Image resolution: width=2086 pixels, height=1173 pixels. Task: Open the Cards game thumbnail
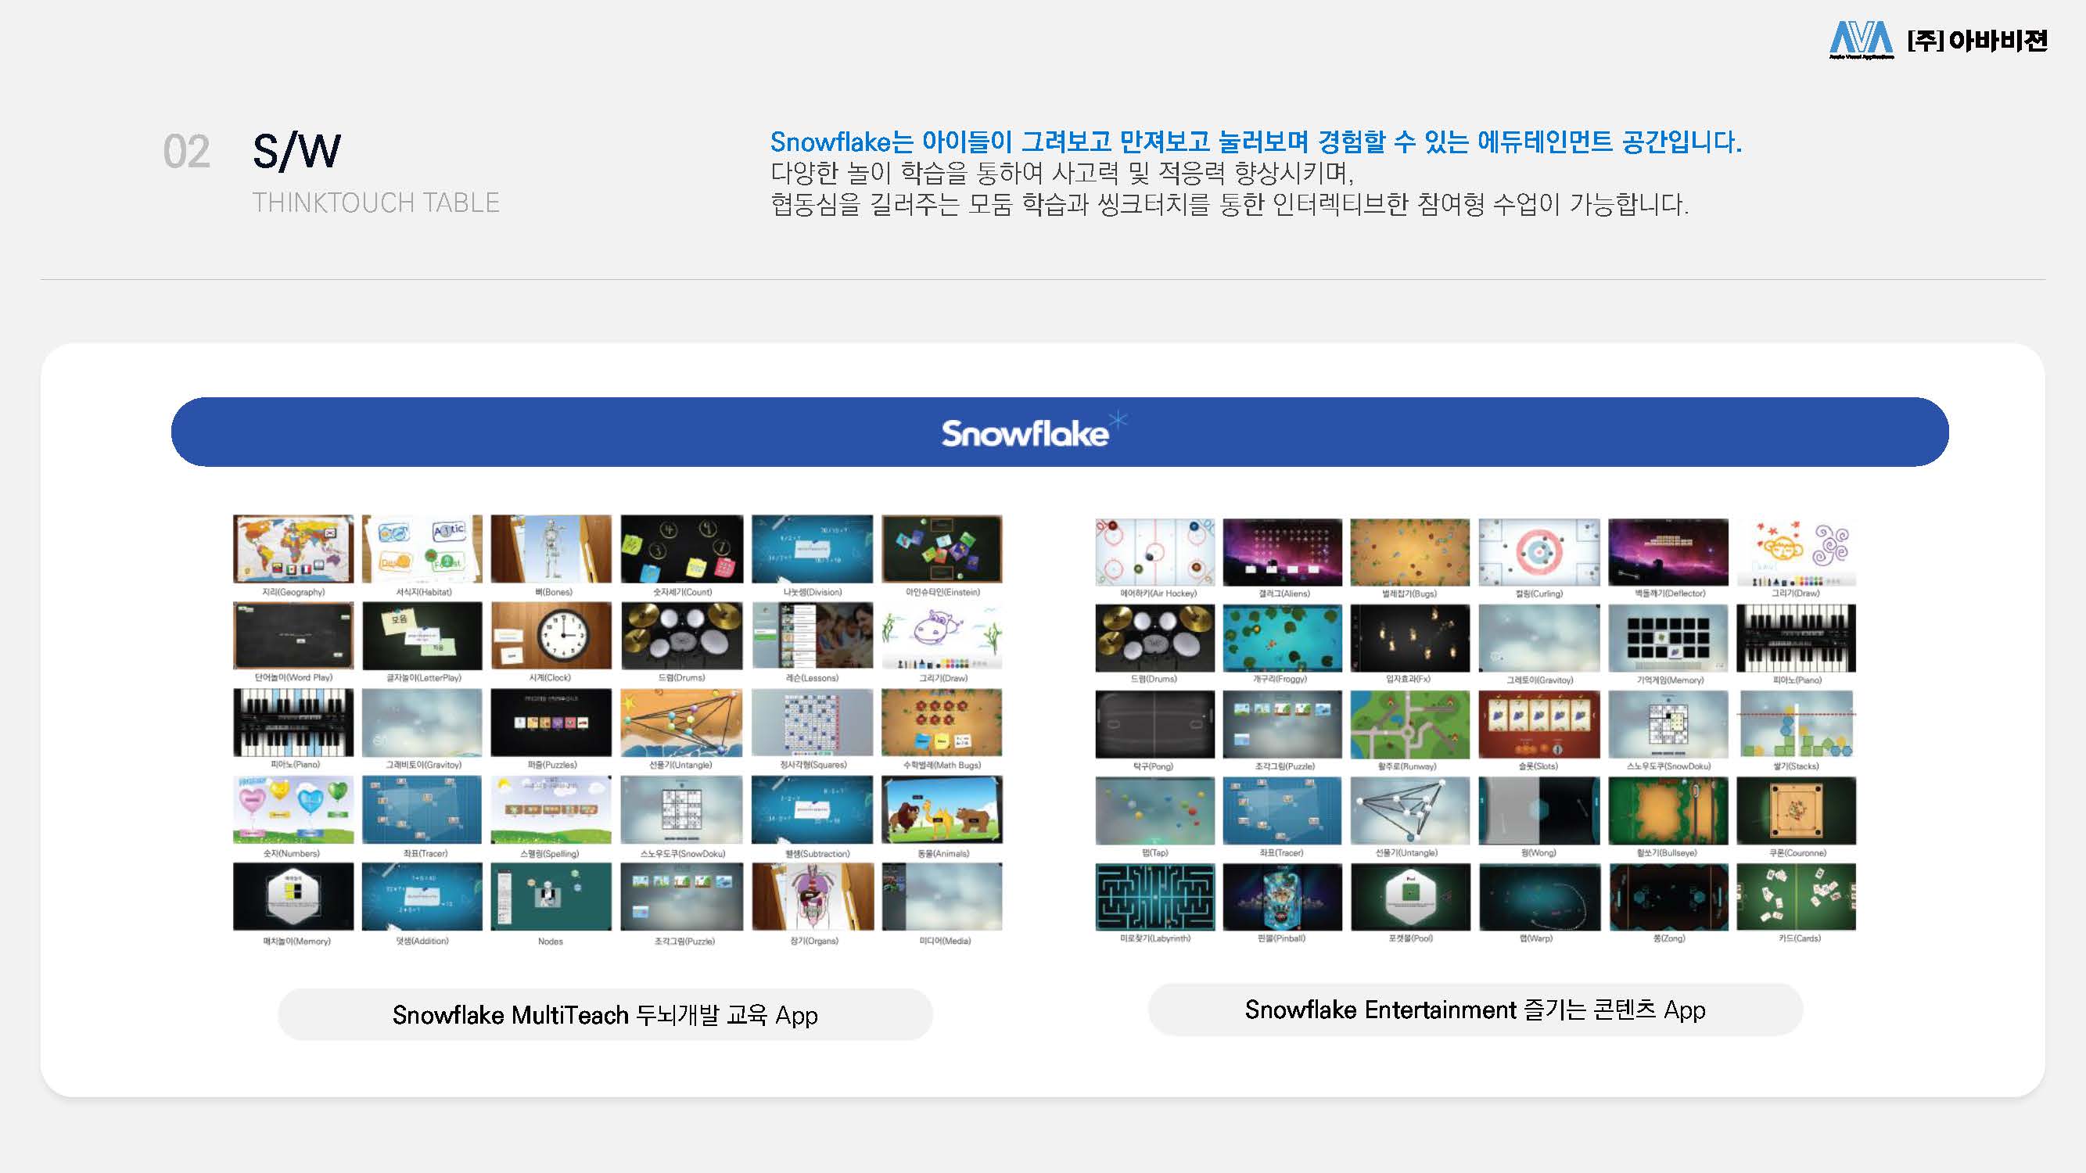click(x=1796, y=897)
